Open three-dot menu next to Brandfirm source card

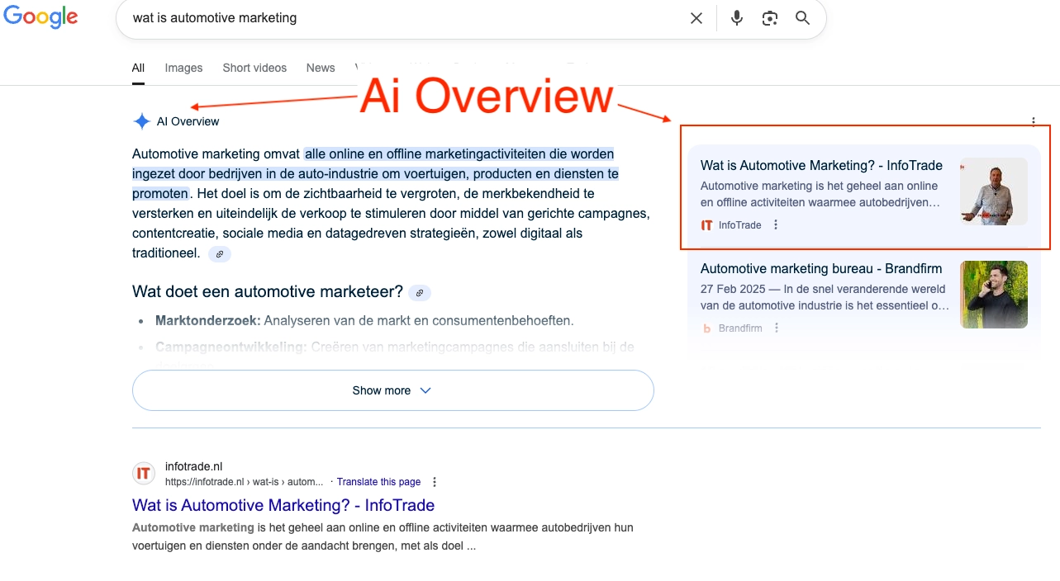(x=777, y=328)
